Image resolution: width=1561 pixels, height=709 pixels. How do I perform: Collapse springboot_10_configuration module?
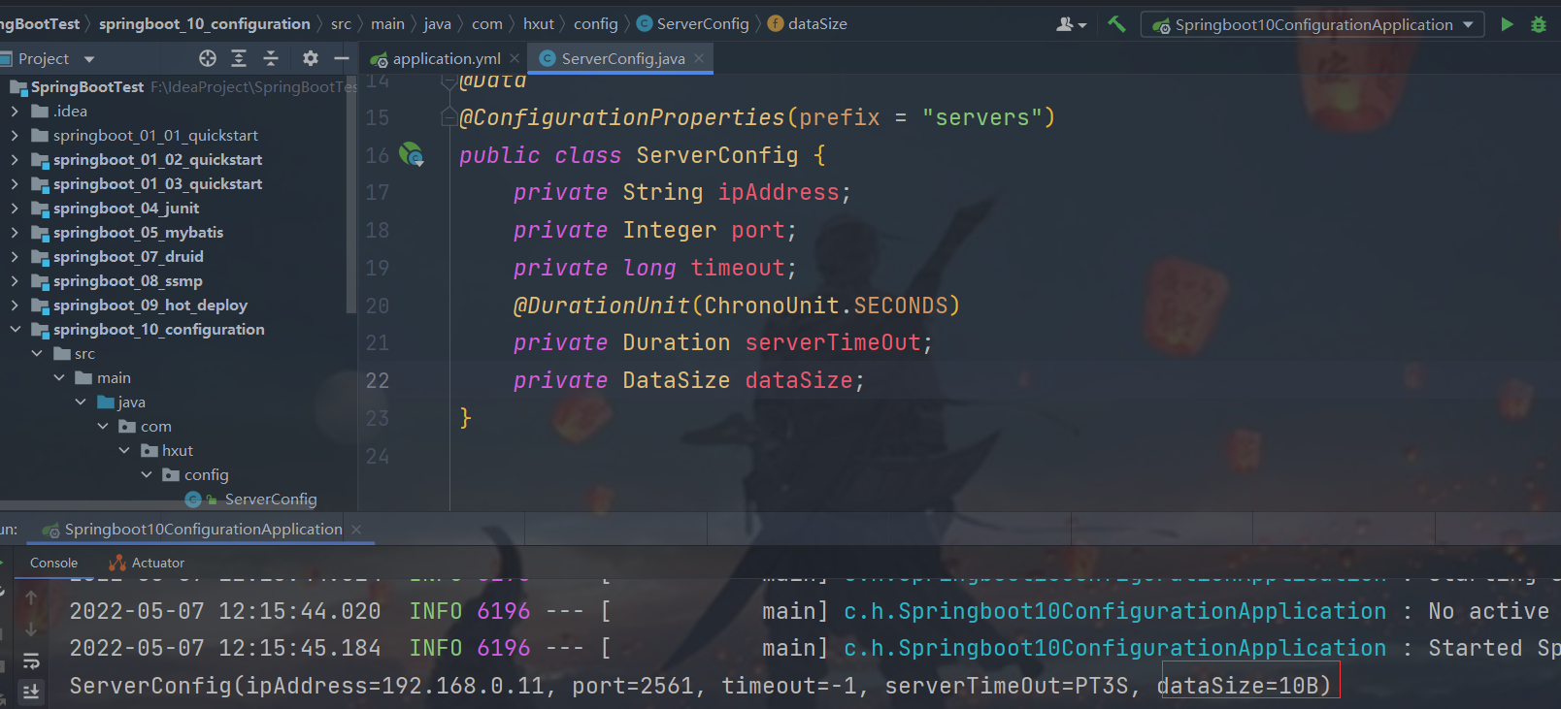pyautogui.click(x=15, y=330)
